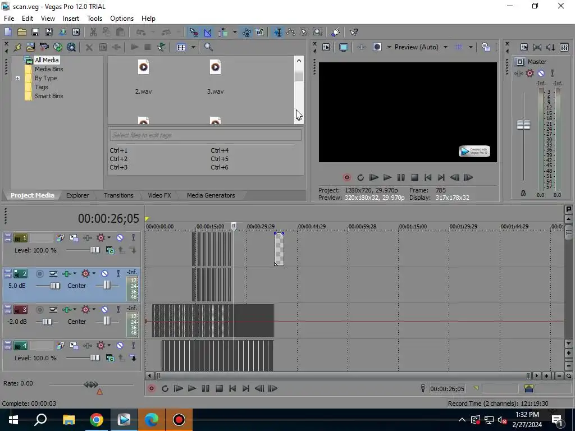Image resolution: width=575 pixels, height=431 pixels.
Task: Click the Open project folder icon
Action: coord(22,32)
